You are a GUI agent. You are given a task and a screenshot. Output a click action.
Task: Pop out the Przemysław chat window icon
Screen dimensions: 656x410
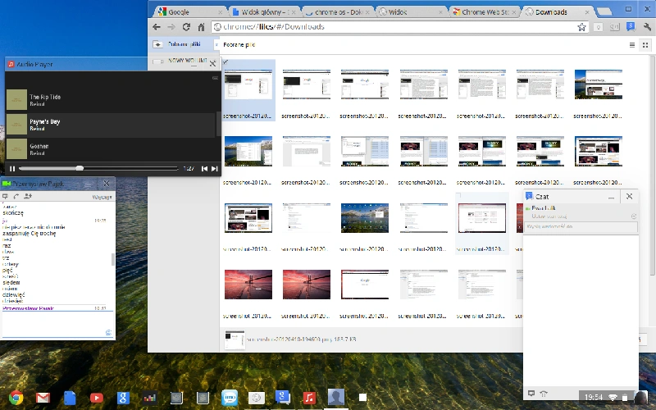pos(6,196)
